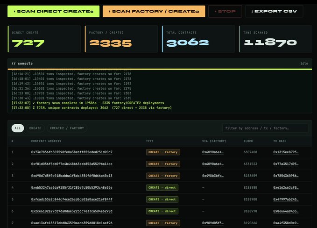Open the Direct Create 727 stat card
317x228 pixels.
44,39
